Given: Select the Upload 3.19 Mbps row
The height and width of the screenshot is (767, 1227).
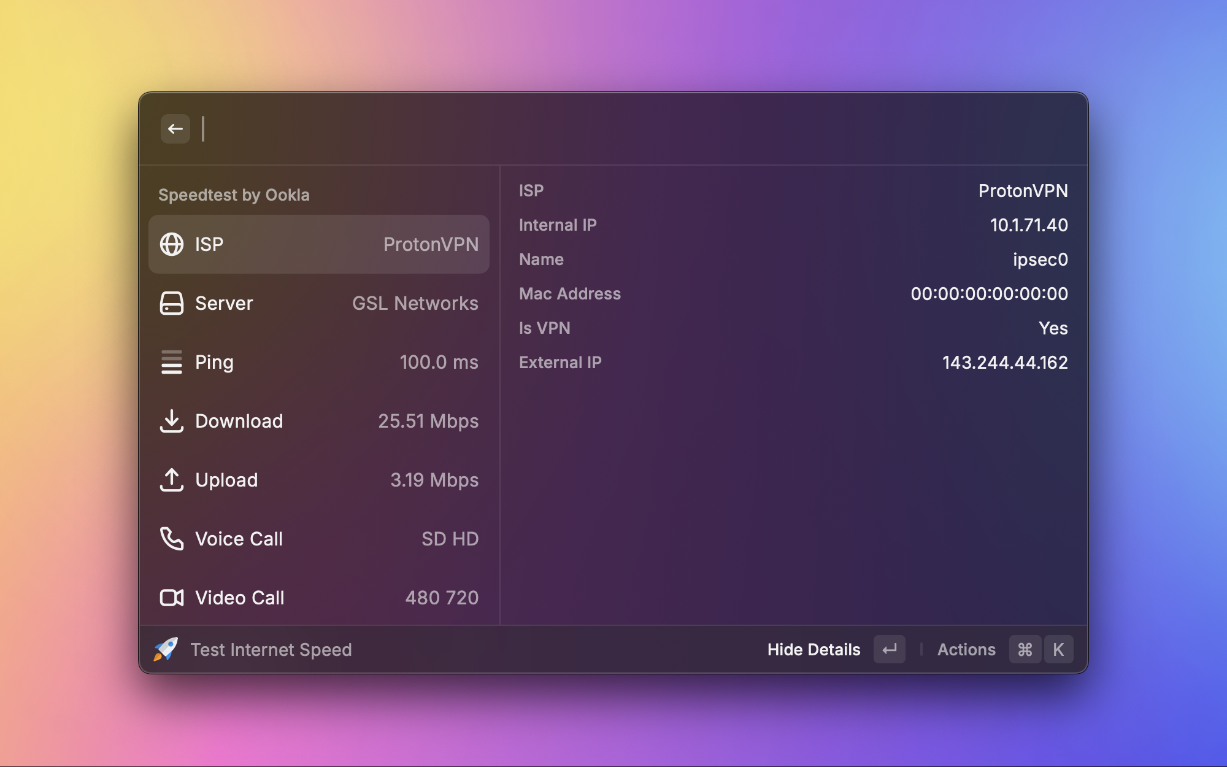Looking at the screenshot, I should pyautogui.click(x=319, y=480).
